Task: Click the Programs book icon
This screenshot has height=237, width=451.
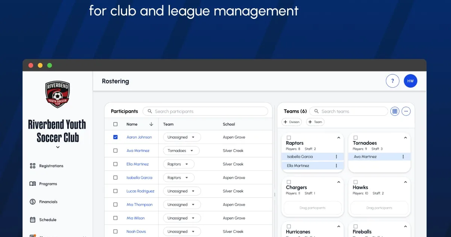Action: click(32, 184)
